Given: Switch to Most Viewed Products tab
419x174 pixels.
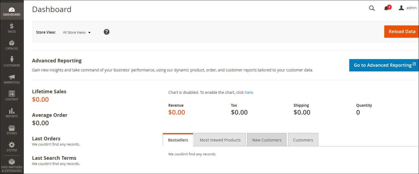Looking at the screenshot, I should pyautogui.click(x=220, y=140).
